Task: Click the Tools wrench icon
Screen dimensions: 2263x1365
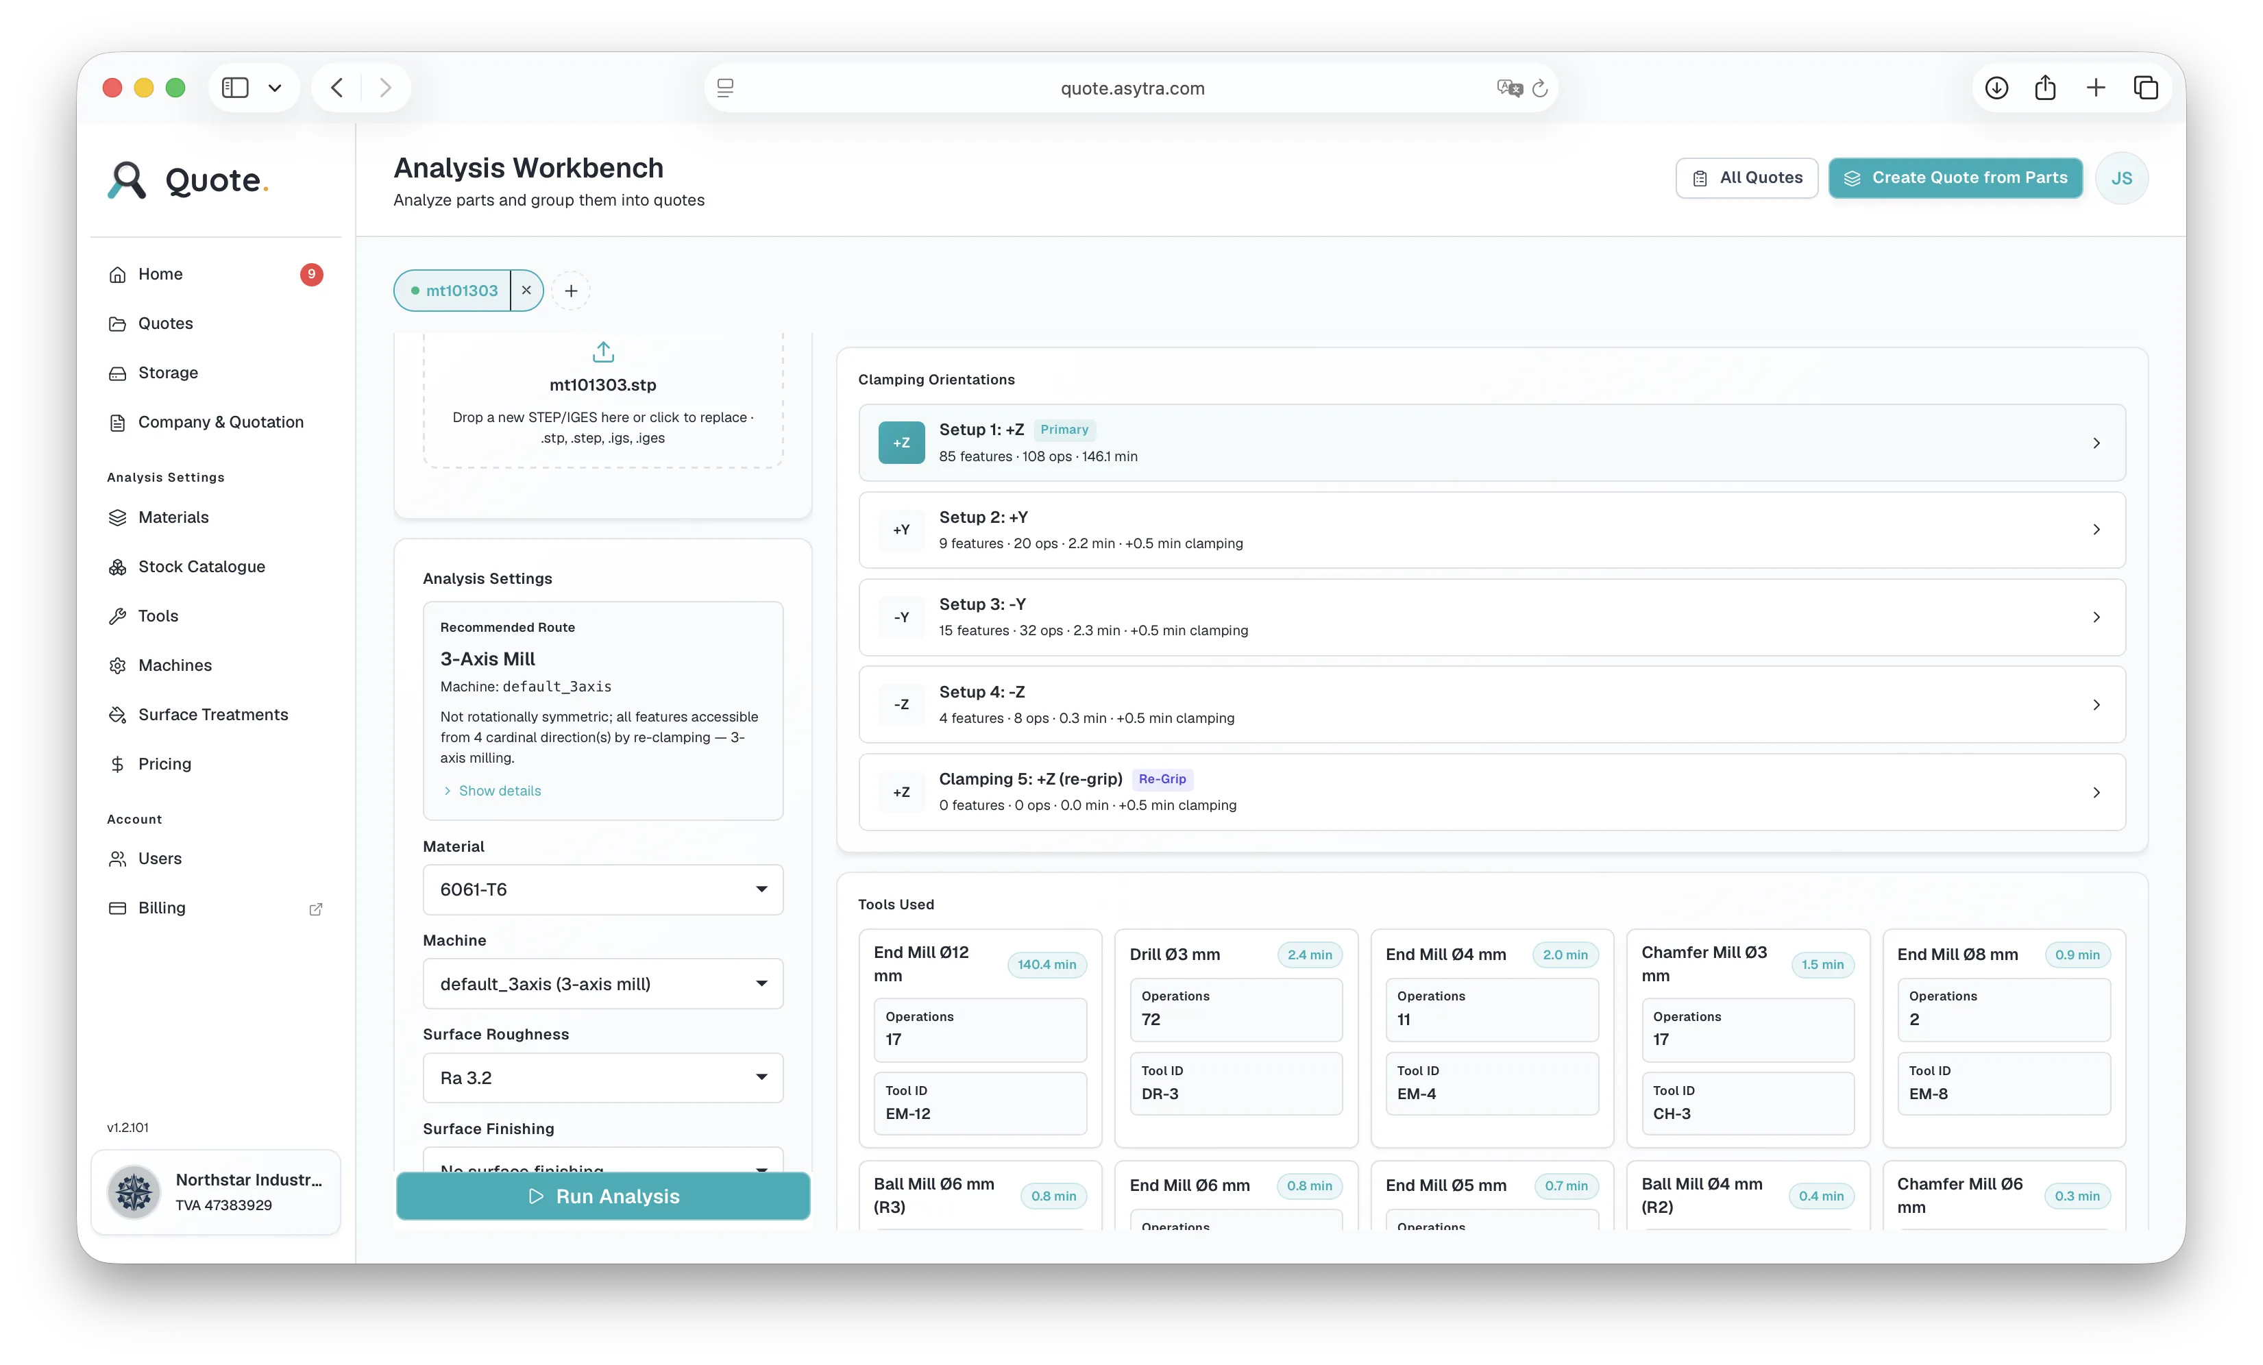Action: point(118,616)
